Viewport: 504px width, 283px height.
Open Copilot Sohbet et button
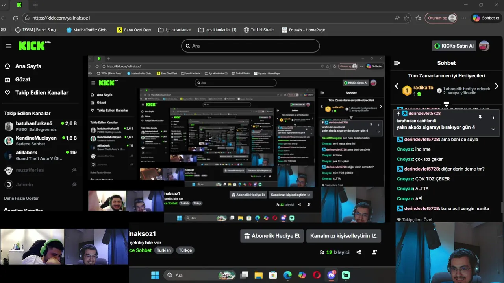[x=486, y=18]
